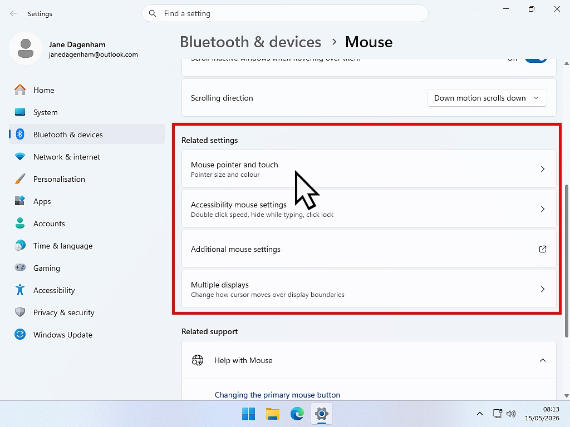The image size is (570, 427).
Task: Go to Accounts settings
Action: click(x=86, y=223)
